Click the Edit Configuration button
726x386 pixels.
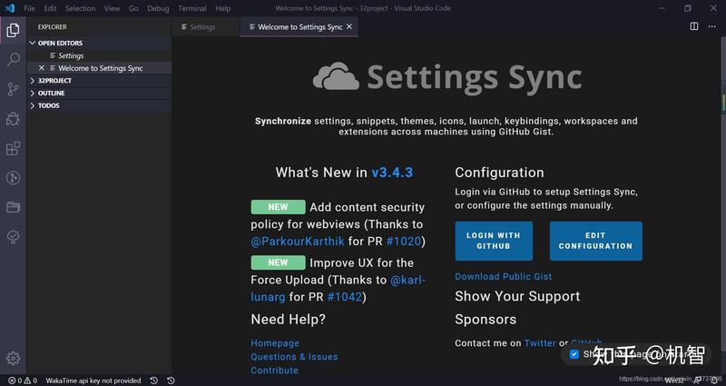click(x=595, y=241)
